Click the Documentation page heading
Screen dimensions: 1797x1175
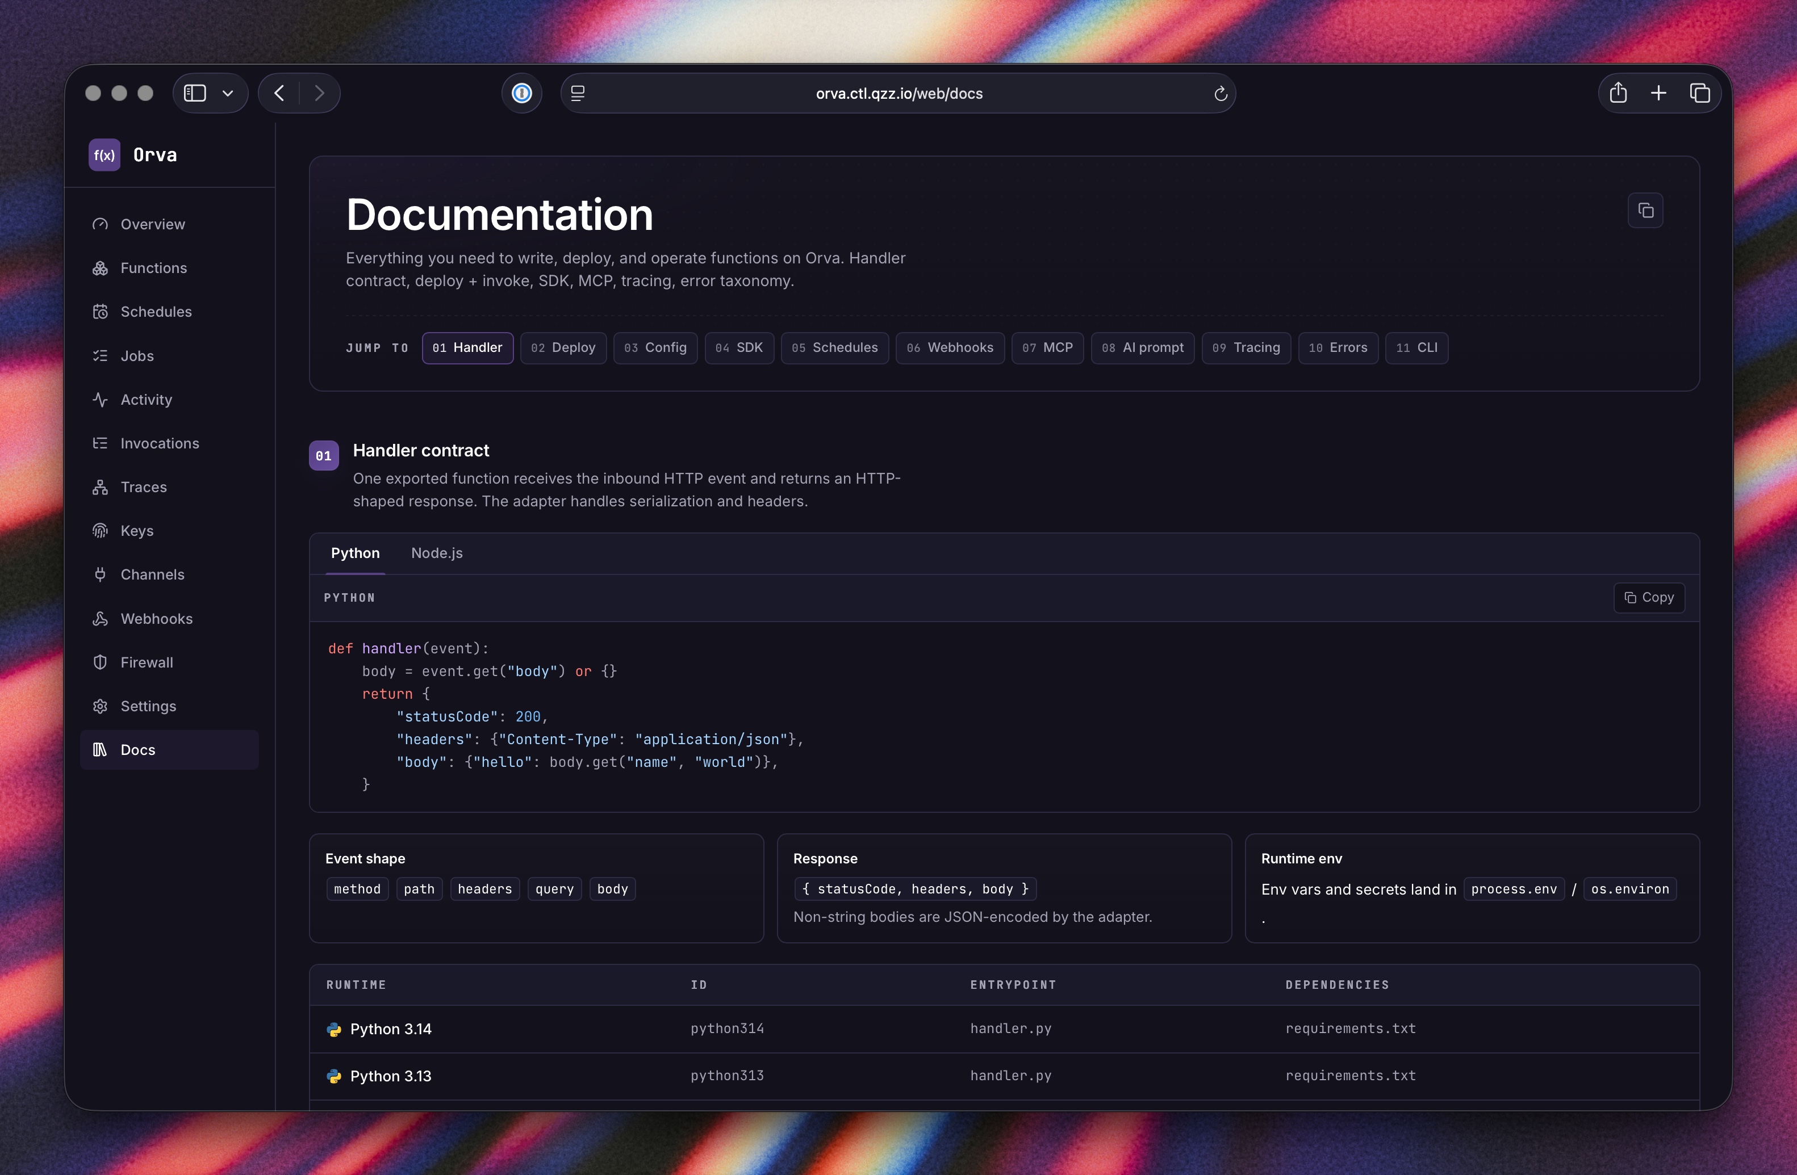[x=499, y=215]
